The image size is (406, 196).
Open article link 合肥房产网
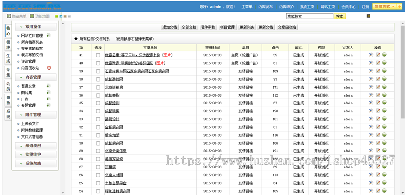click(x=114, y=127)
